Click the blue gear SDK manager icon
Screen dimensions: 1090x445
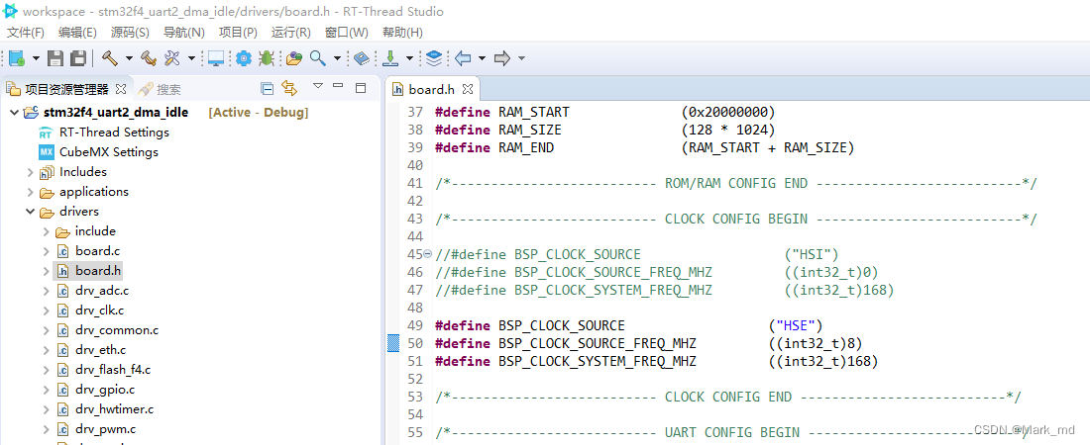(243, 58)
